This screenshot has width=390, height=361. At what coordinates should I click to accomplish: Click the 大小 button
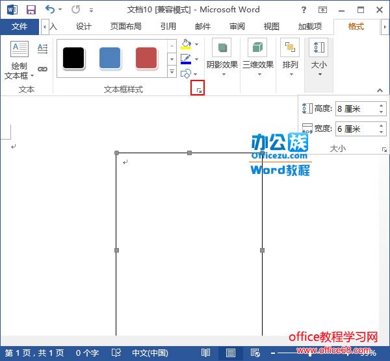319,58
